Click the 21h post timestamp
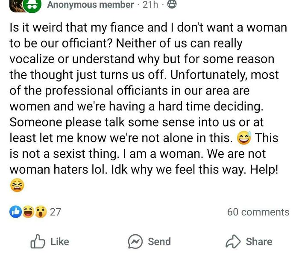 tap(149, 5)
